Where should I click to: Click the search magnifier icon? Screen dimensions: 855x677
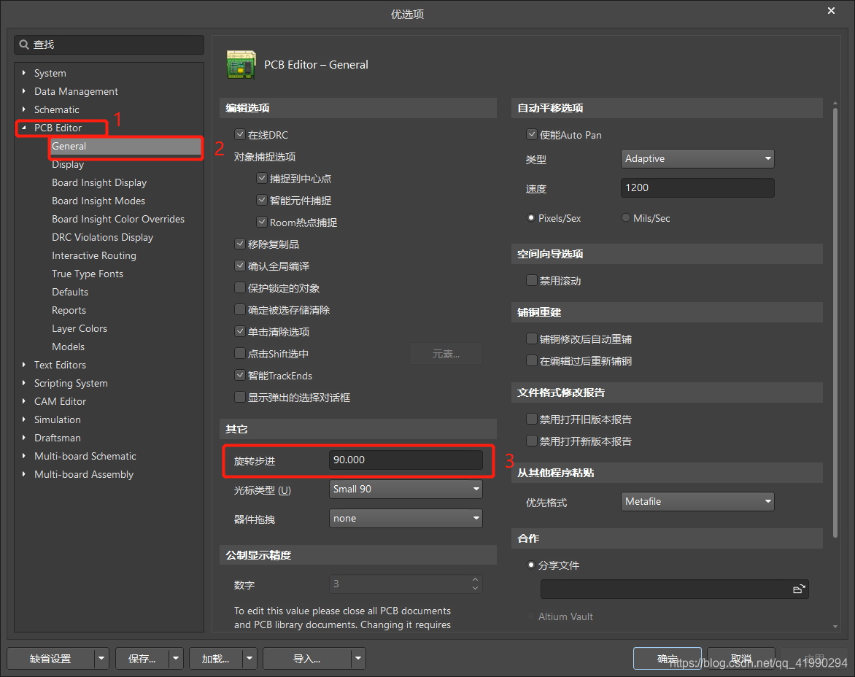[24, 45]
